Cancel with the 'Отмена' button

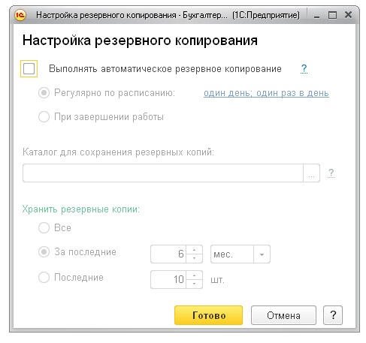(283, 315)
